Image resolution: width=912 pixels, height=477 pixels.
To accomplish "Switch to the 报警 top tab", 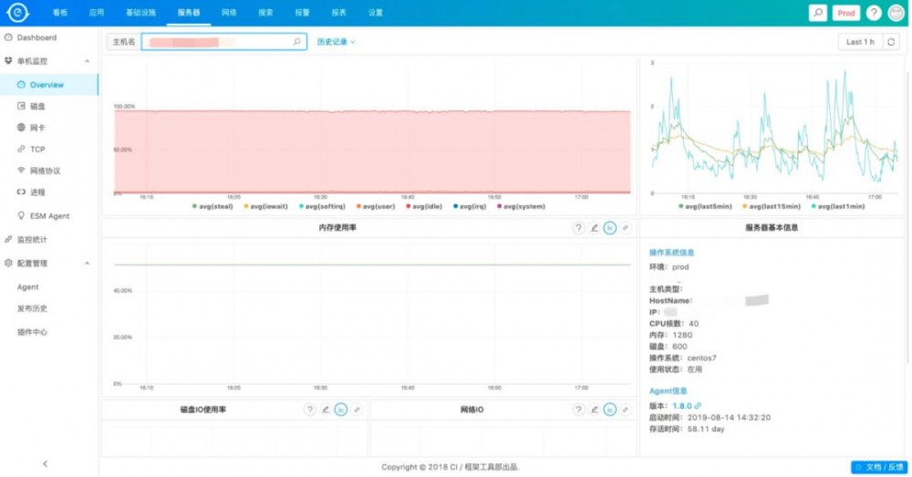I will (303, 12).
